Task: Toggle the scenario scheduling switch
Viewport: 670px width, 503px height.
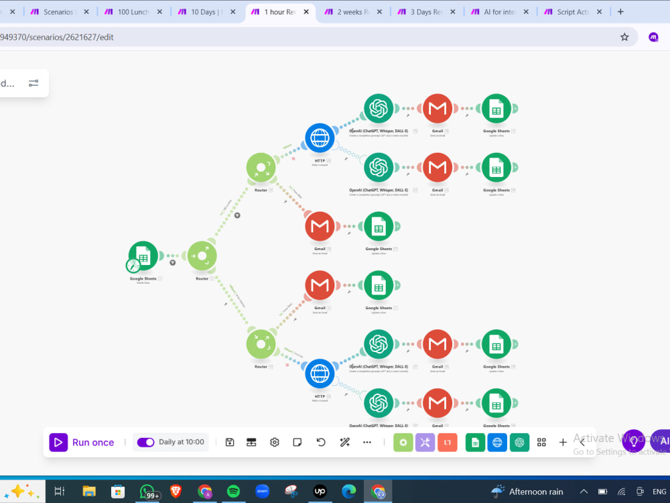Action: (145, 442)
